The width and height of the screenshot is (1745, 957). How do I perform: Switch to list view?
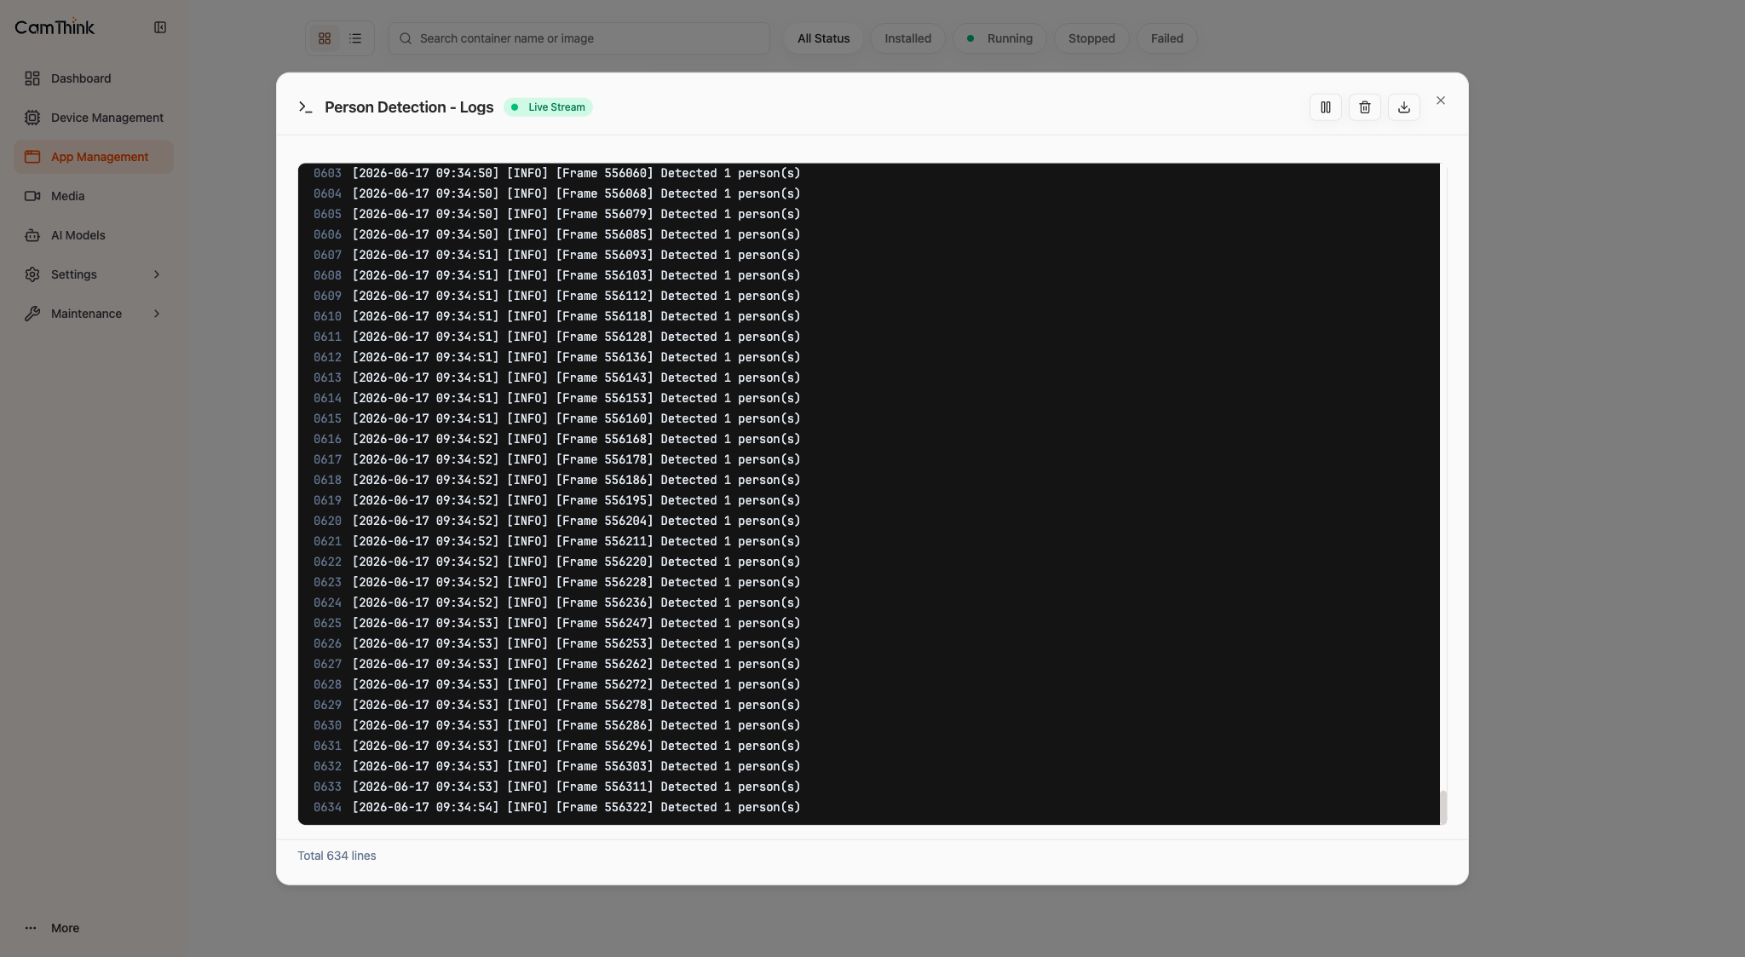click(x=355, y=38)
